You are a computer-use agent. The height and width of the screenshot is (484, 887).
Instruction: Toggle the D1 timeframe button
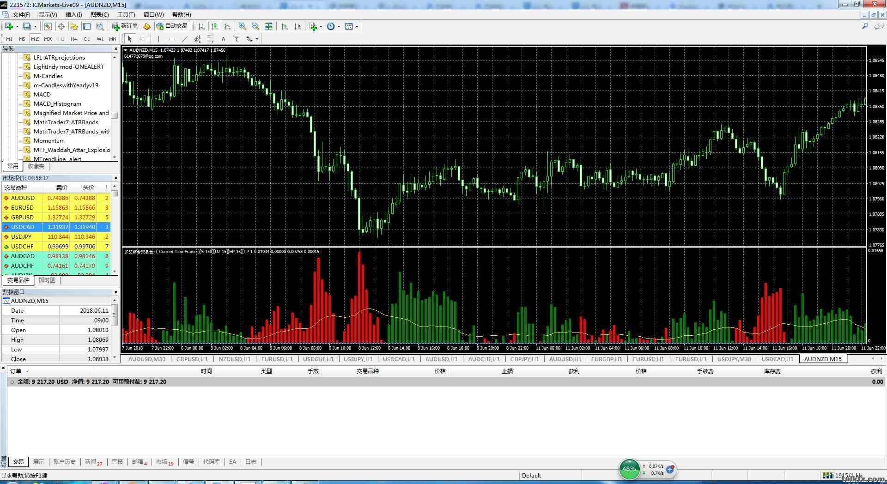tap(87, 39)
